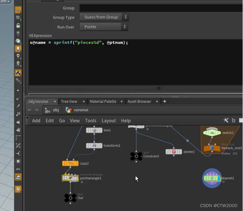Close the Asset Browser tab
The image size is (243, 211).
pos(157,101)
